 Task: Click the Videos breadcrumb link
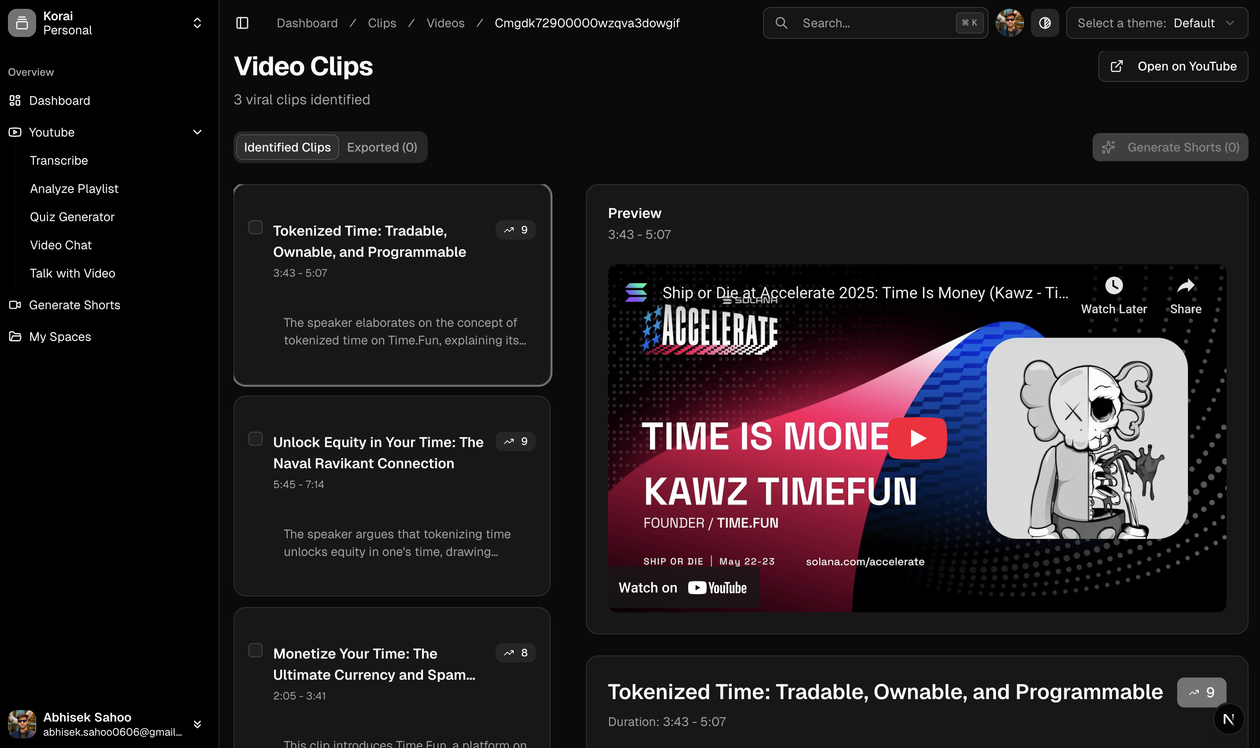(445, 23)
